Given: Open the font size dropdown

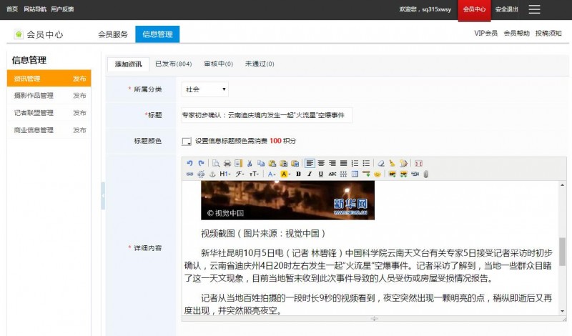Looking at the screenshot, I should point(254,174).
